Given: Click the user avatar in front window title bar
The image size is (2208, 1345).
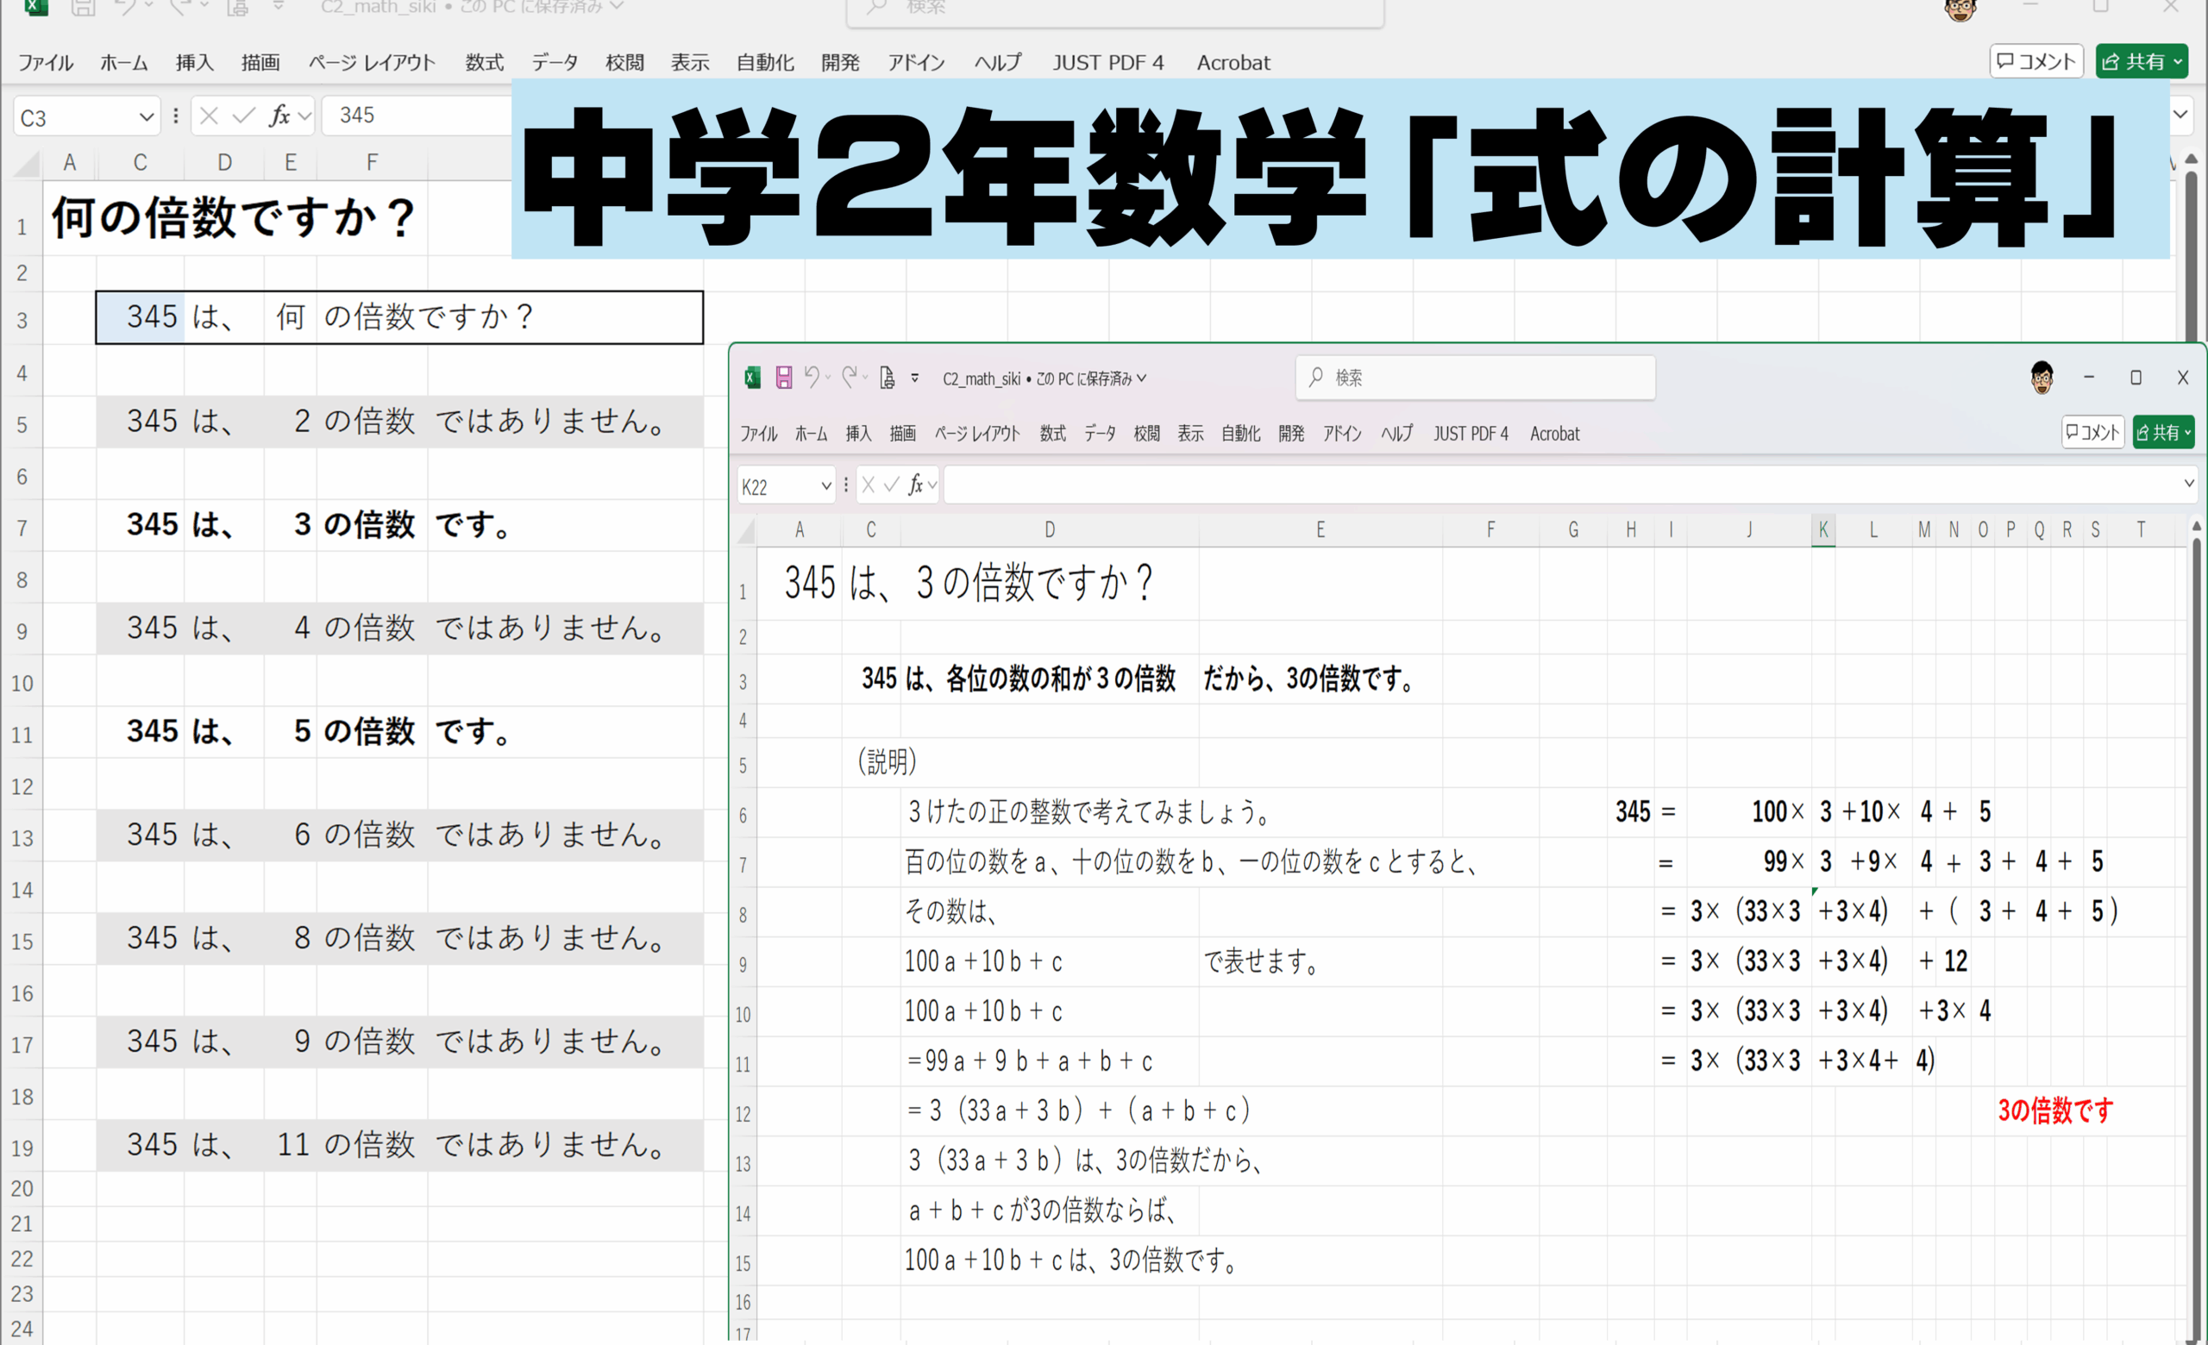Looking at the screenshot, I should (2042, 378).
